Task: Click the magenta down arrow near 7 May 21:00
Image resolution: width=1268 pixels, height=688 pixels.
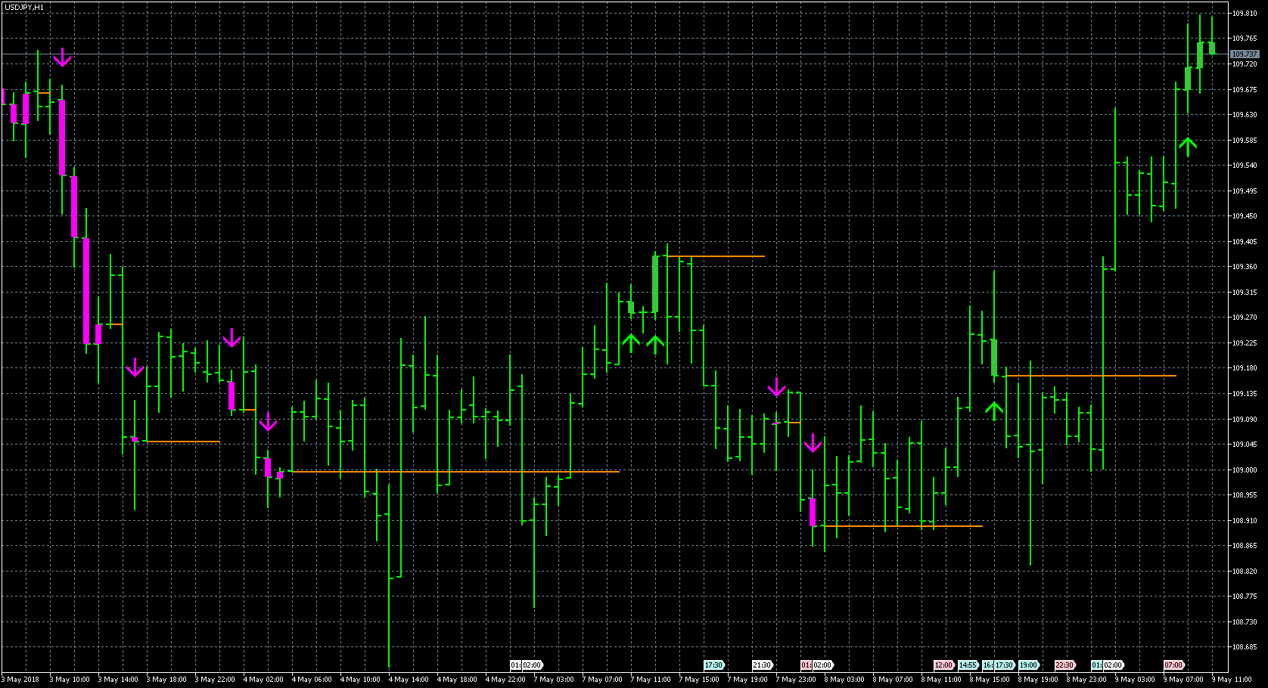Action: (777, 387)
